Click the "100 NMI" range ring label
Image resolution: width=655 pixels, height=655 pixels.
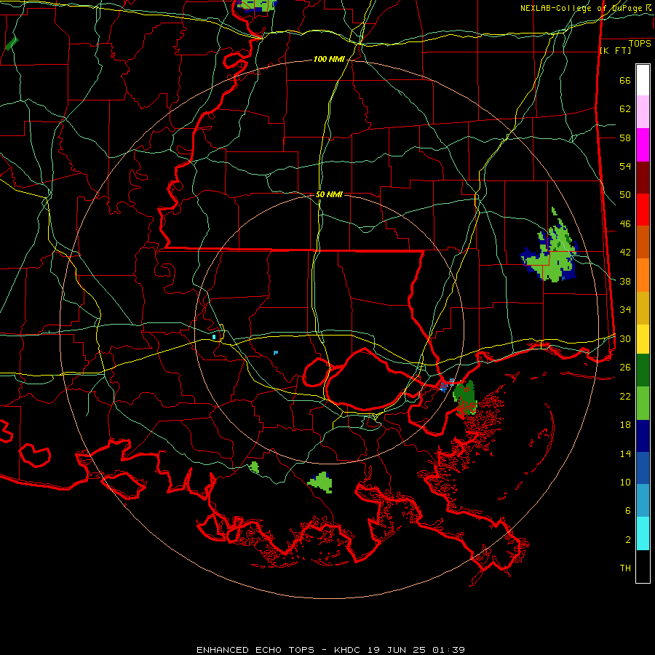click(329, 60)
